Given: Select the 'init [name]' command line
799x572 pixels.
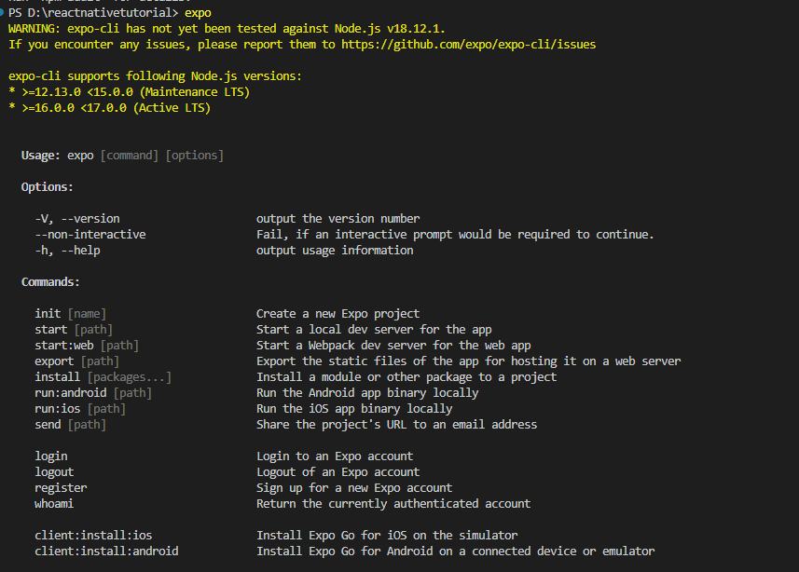Looking at the screenshot, I should point(70,314).
